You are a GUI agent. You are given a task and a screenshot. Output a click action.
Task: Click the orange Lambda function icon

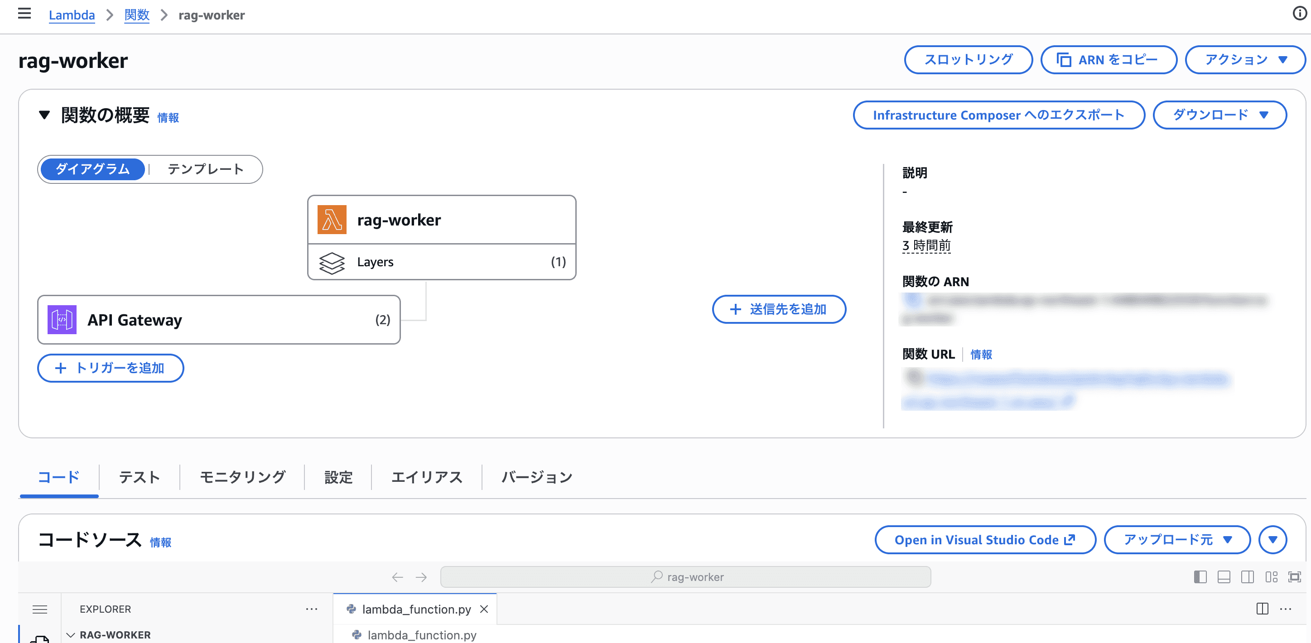pyautogui.click(x=332, y=219)
